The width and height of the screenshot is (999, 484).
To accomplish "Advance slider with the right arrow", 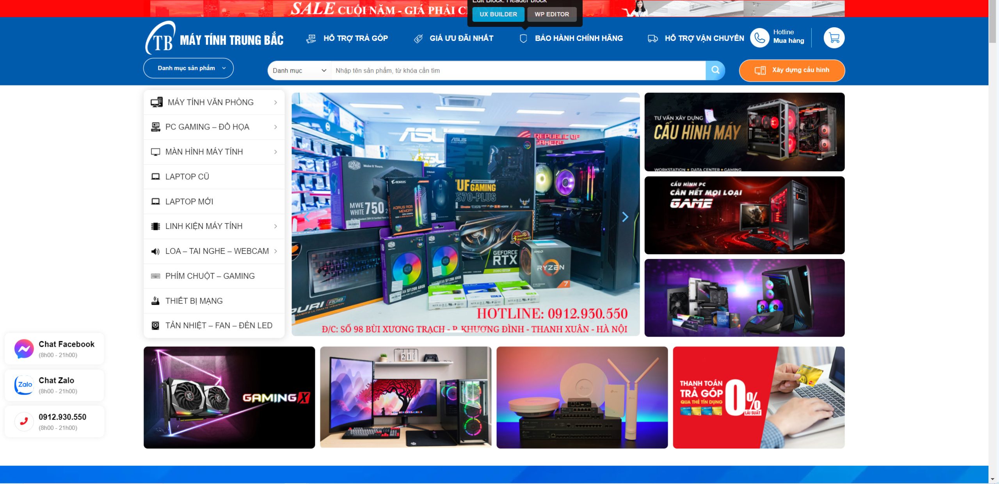I will click(625, 217).
